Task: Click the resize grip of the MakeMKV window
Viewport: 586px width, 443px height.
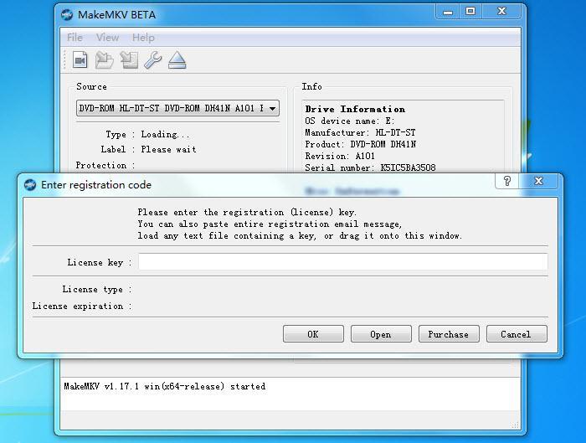Action: (x=516, y=425)
